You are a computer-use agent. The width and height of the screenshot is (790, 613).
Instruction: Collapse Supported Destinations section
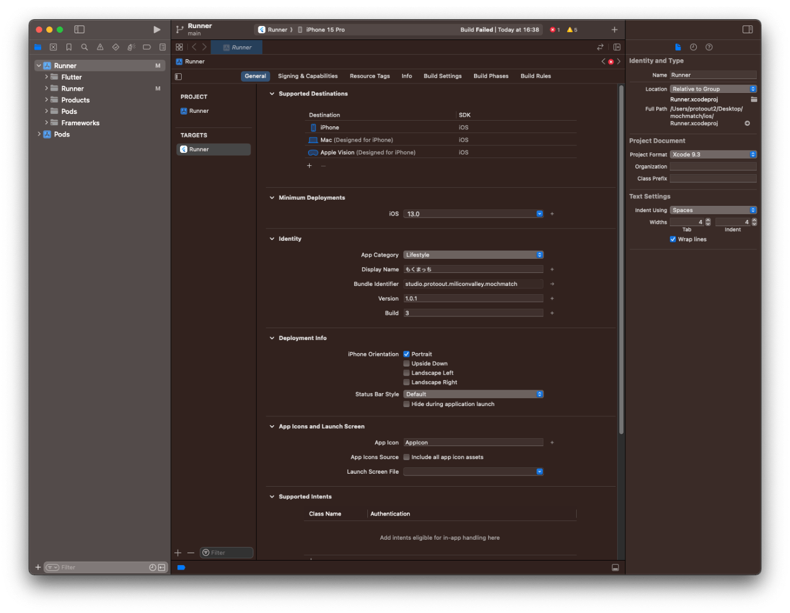(x=272, y=94)
